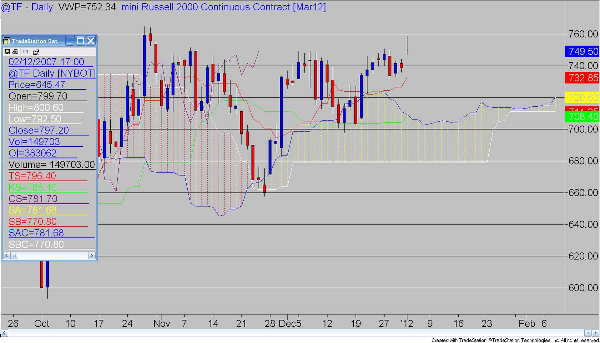The width and height of the screenshot is (600, 343).
Task: Click the 27 label on the date axis
Action: coord(384,324)
